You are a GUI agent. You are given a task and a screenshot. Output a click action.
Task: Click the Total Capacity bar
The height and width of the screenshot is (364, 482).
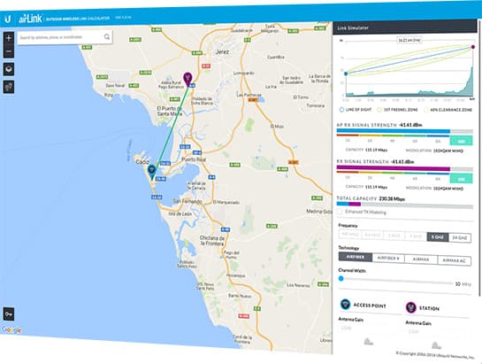pyautogui.click(x=405, y=205)
